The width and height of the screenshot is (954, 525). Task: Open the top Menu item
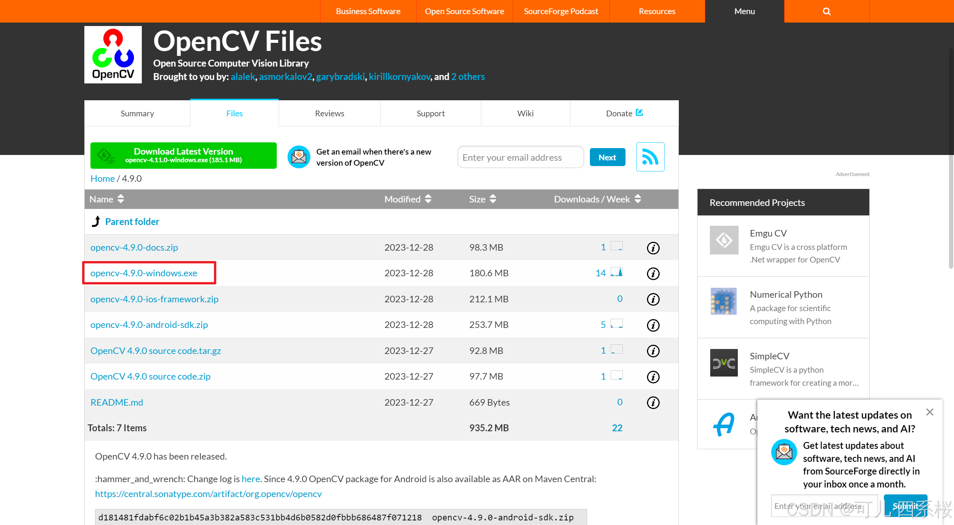click(744, 11)
